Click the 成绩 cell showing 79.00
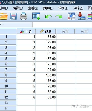Viewport: 92px width, 111px height. coord(46,86)
